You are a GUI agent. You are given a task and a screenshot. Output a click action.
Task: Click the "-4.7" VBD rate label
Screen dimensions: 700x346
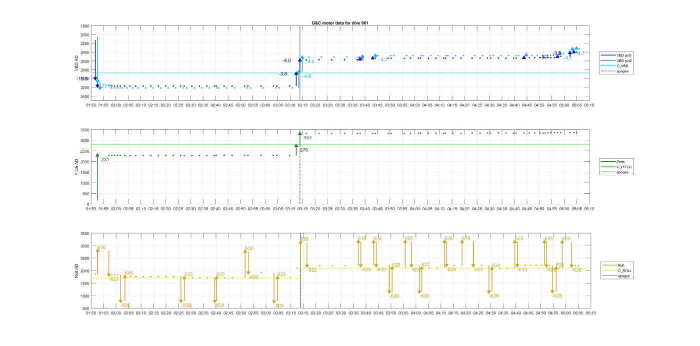point(580,53)
